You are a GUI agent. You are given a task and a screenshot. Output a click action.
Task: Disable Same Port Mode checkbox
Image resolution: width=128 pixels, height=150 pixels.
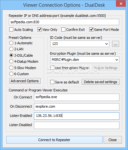click(x=91, y=30)
